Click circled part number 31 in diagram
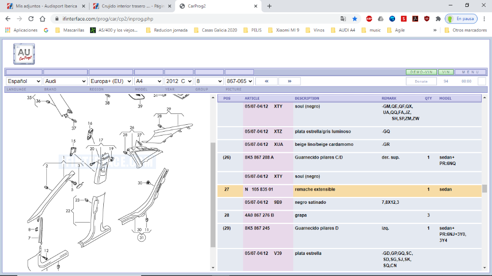Viewport: 492px width, 276px height. coord(142,238)
